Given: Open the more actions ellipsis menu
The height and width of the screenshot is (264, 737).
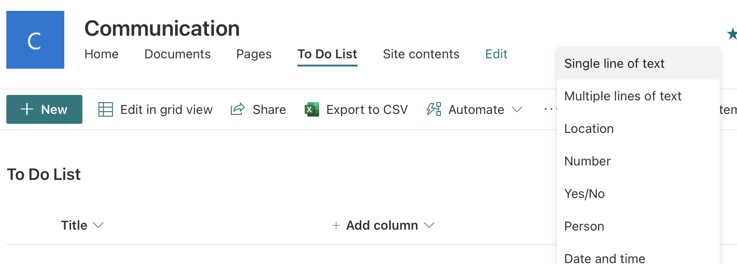Looking at the screenshot, I should (x=549, y=109).
